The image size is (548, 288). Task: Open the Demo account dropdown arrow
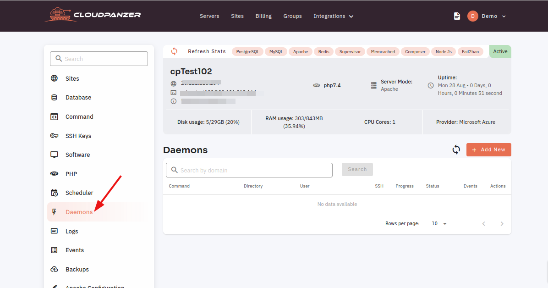point(504,16)
